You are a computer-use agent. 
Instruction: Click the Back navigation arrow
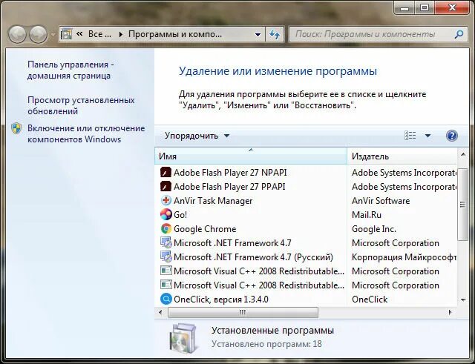pyautogui.click(x=17, y=34)
